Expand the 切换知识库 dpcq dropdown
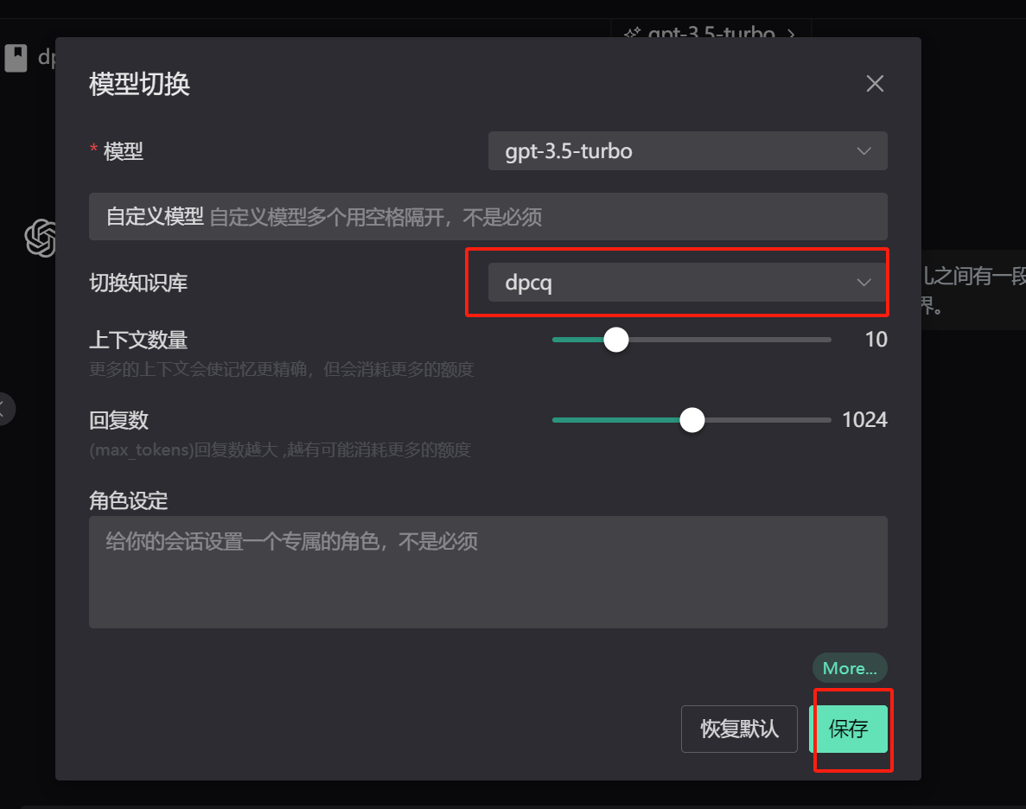This screenshot has width=1026, height=809. [x=674, y=283]
